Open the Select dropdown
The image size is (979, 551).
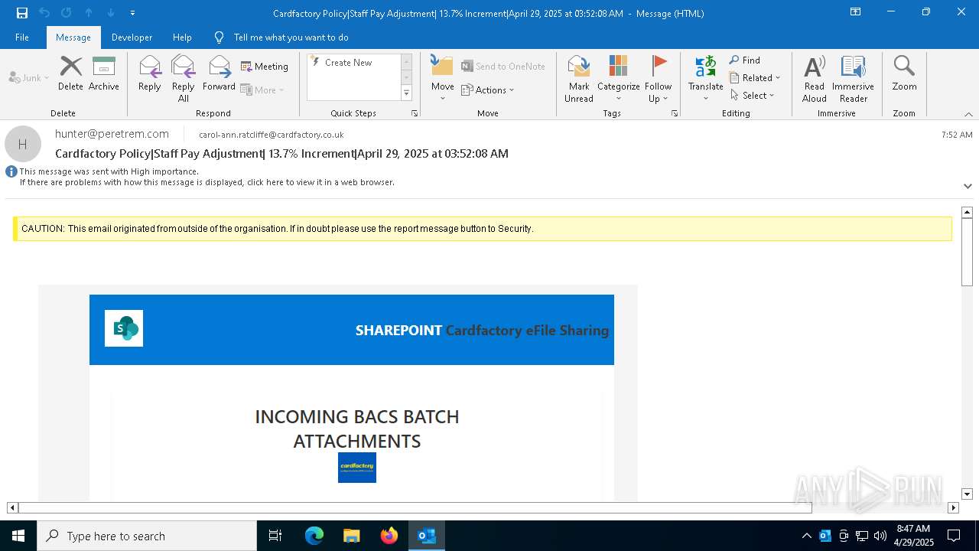pyautogui.click(x=752, y=96)
